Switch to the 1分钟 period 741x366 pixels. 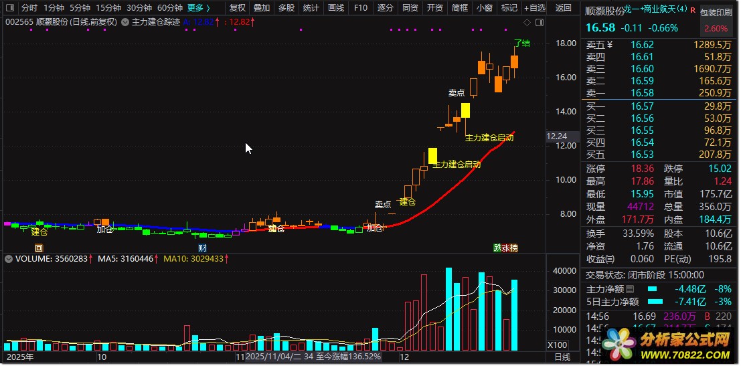coord(54,7)
